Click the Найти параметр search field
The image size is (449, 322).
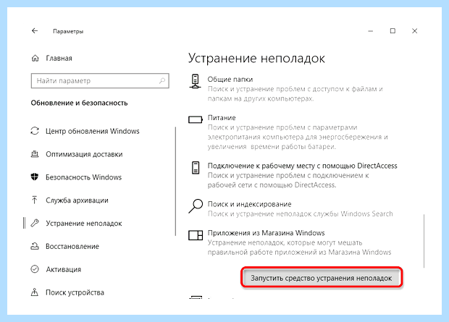(x=100, y=81)
